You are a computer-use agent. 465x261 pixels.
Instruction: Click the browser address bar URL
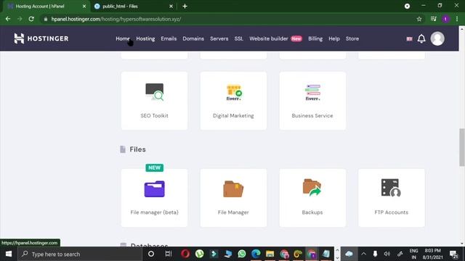pyautogui.click(x=116, y=19)
